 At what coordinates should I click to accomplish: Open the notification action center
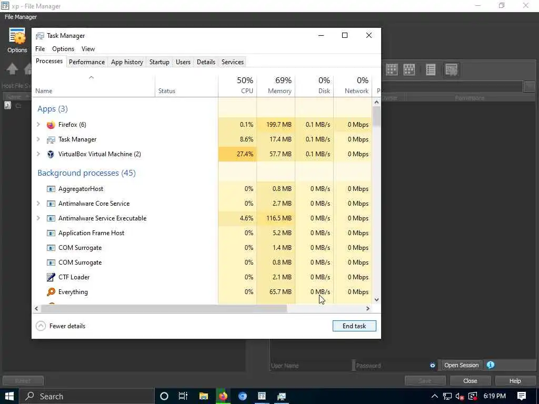pyautogui.click(x=522, y=396)
